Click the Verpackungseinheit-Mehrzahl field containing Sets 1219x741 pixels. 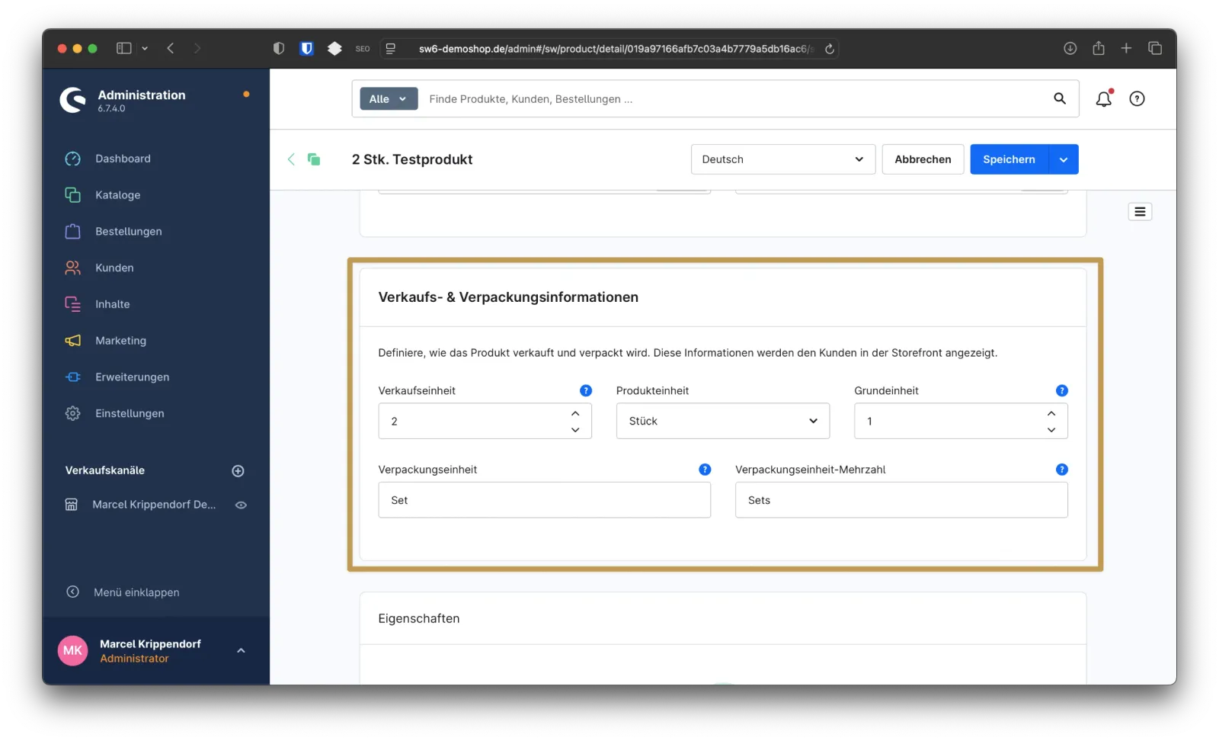[x=901, y=500]
